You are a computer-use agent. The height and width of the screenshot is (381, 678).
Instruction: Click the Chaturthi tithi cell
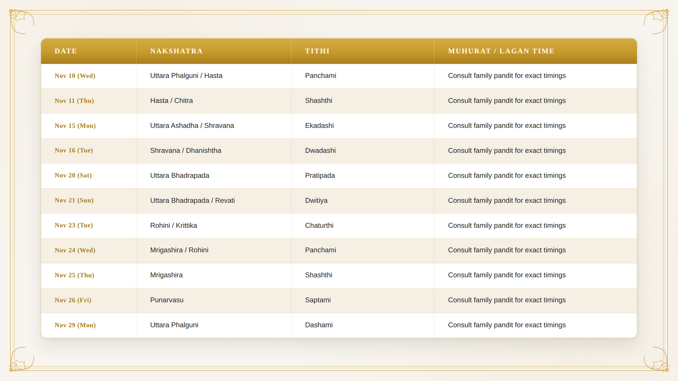319,226
